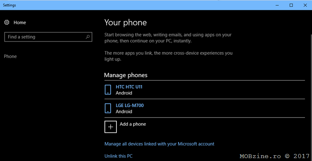Maximize the Settings window
This screenshot has width=312, height=161.
(291, 5)
